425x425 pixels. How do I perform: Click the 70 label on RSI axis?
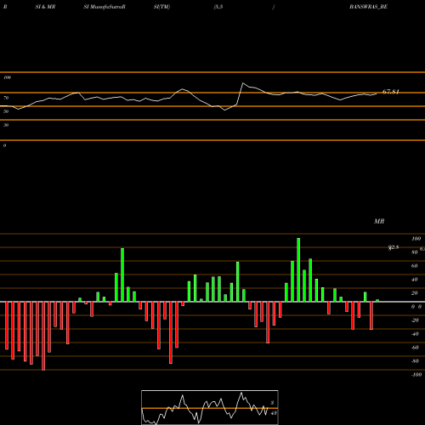(6, 98)
